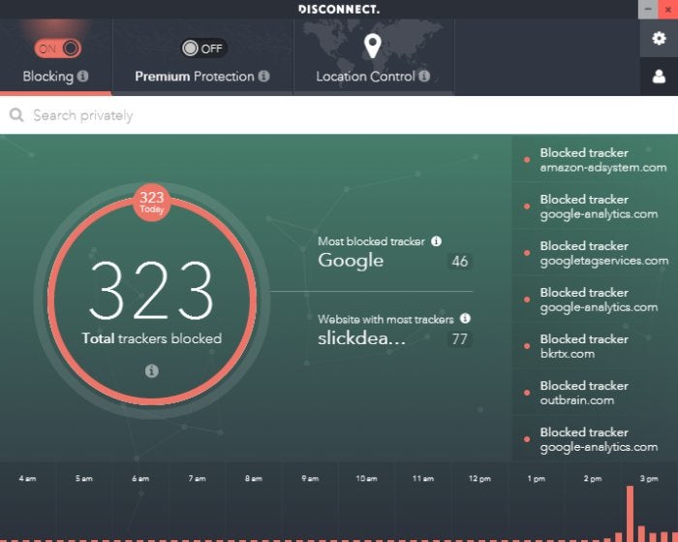Select the googletagservices.com blocked tracker entry
The width and height of the screenshot is (678, 542).
595,253
